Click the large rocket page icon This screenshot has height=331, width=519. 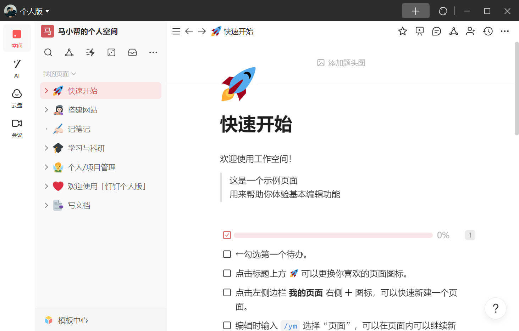point(238,84)
